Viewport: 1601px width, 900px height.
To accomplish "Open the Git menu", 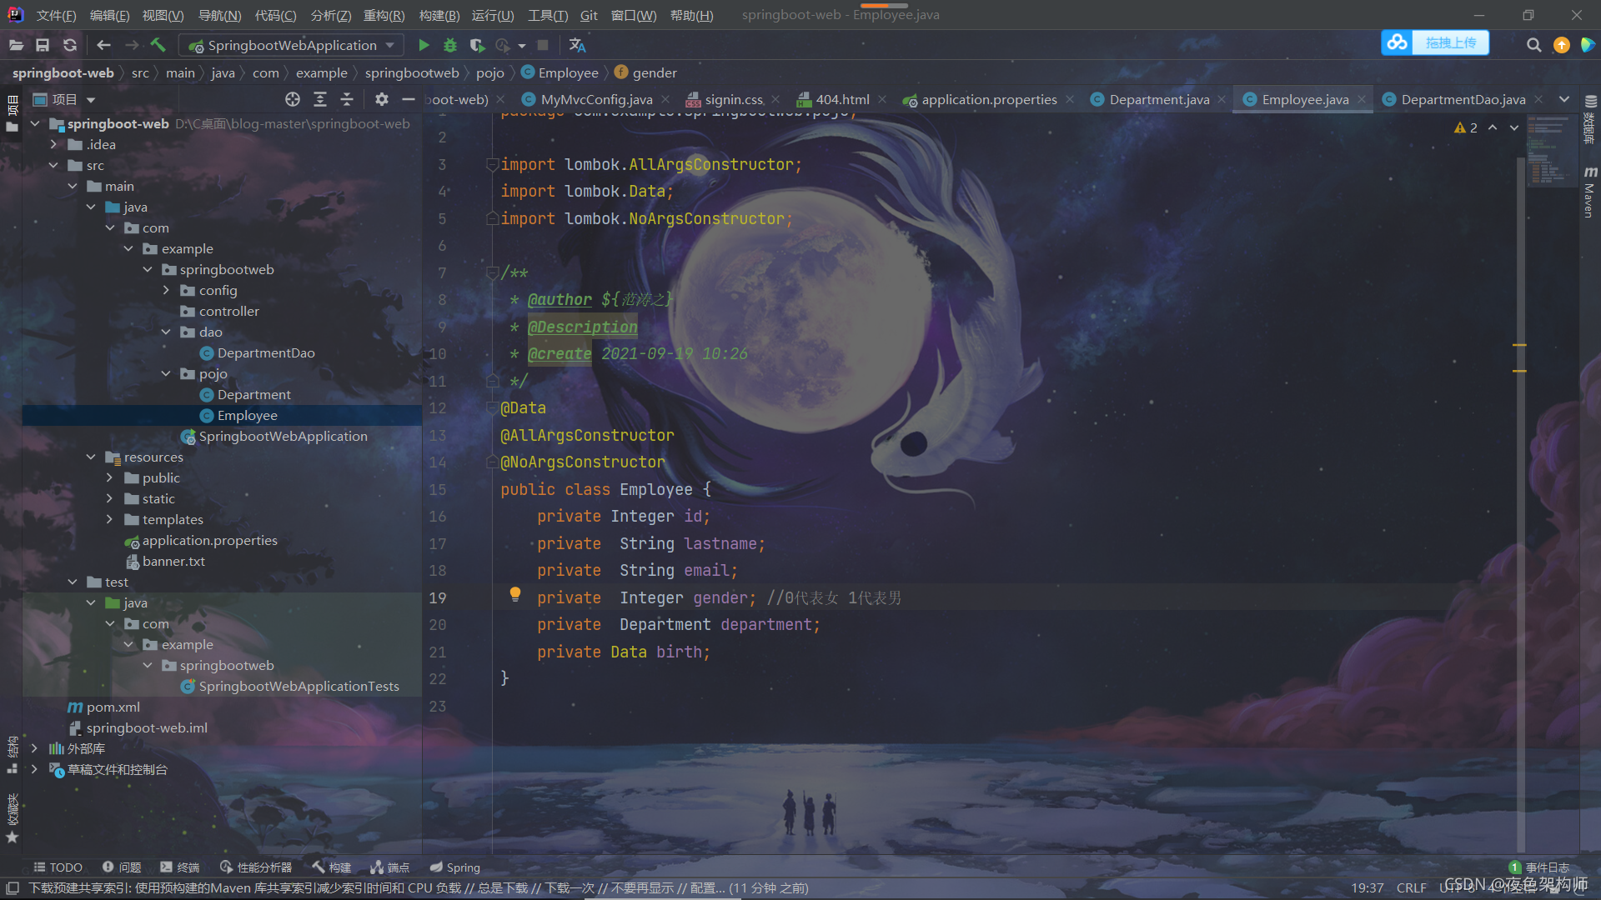I will click(589, 15).
